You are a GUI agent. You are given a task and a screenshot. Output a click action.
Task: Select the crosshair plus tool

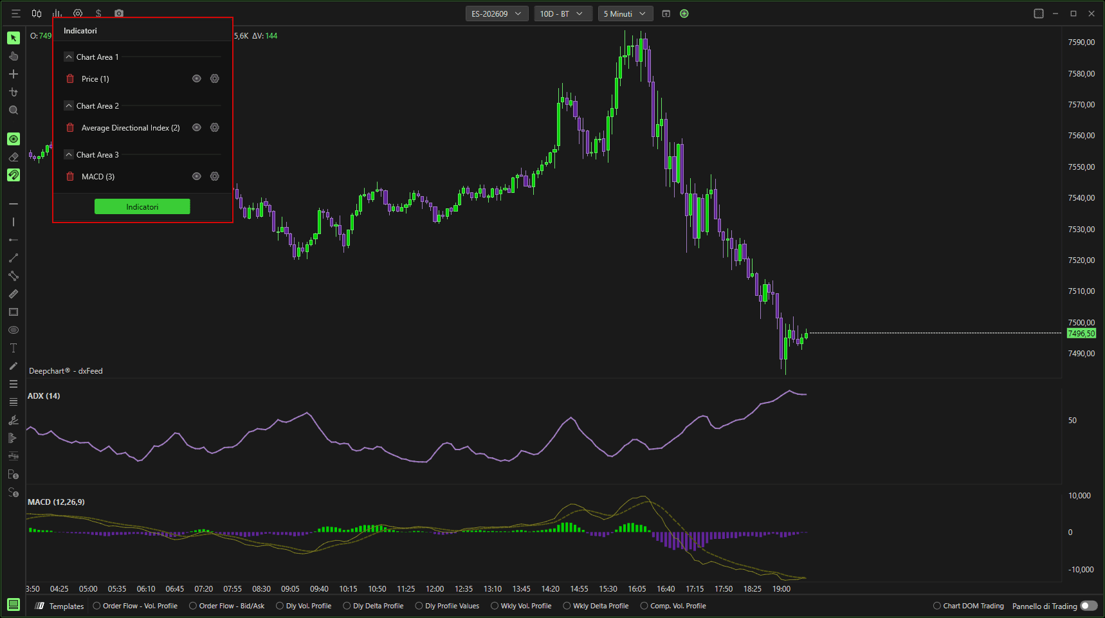coord(14,74)
